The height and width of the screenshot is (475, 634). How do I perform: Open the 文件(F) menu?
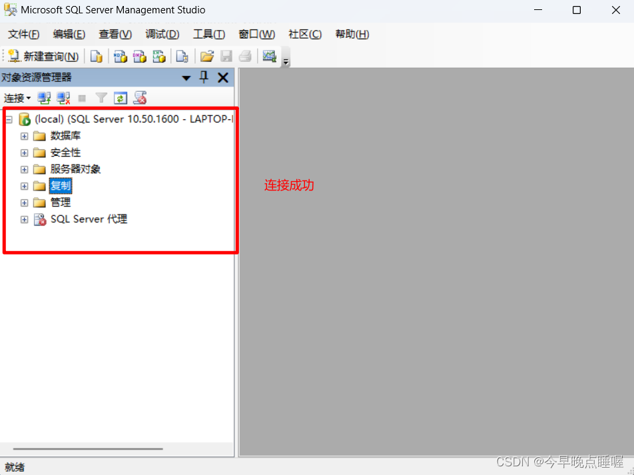click(24, 35)
